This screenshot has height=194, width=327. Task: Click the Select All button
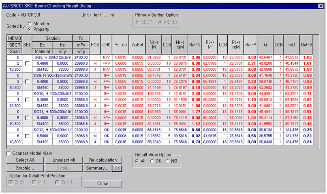25,160
